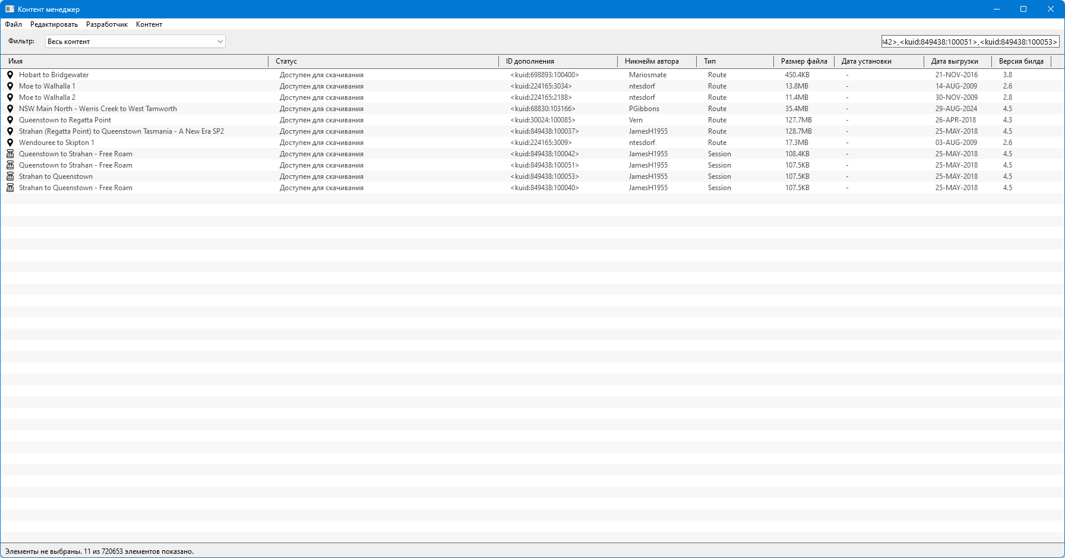Click route pin icon for Queenstown to Regatta Point
Image resolution: width=1065 pixels, height=558 pixels.
pyautogui.click(x=10, y=120)
